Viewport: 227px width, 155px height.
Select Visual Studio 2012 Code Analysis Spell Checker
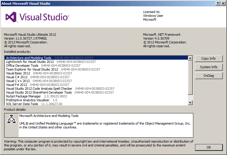point(96,89)
